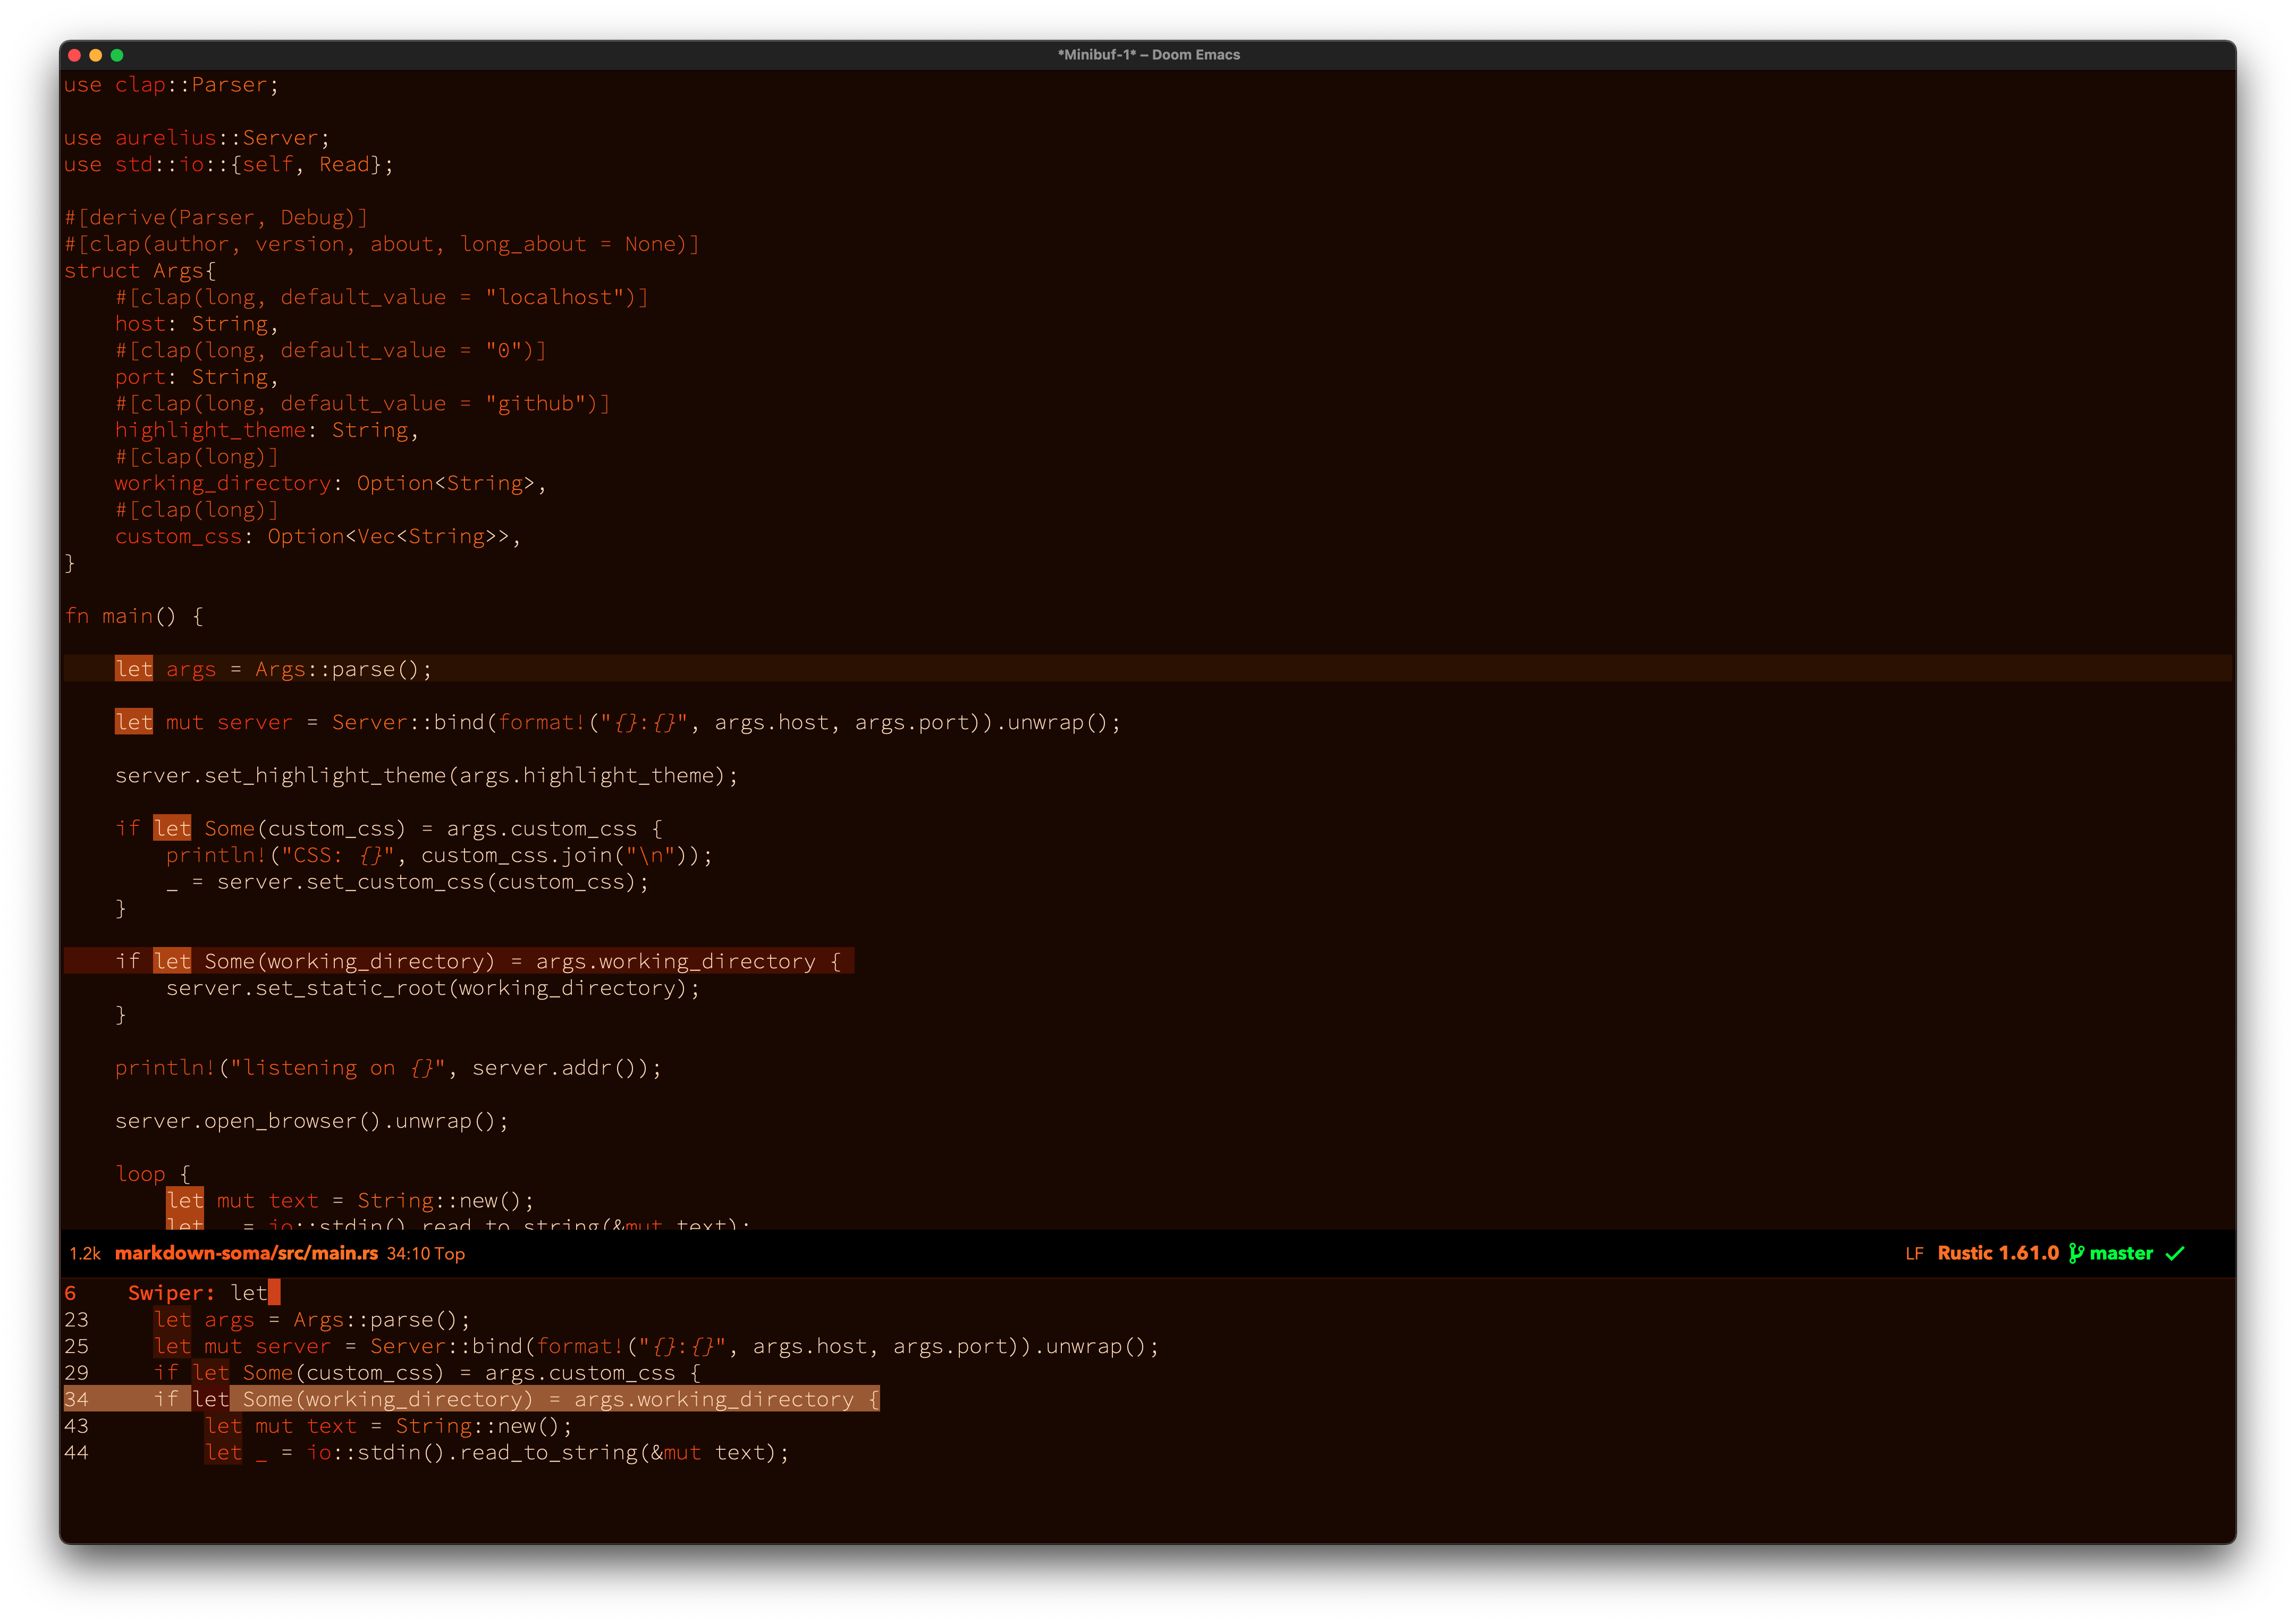Click the master branch name in modeline

pos(2121,1253)
